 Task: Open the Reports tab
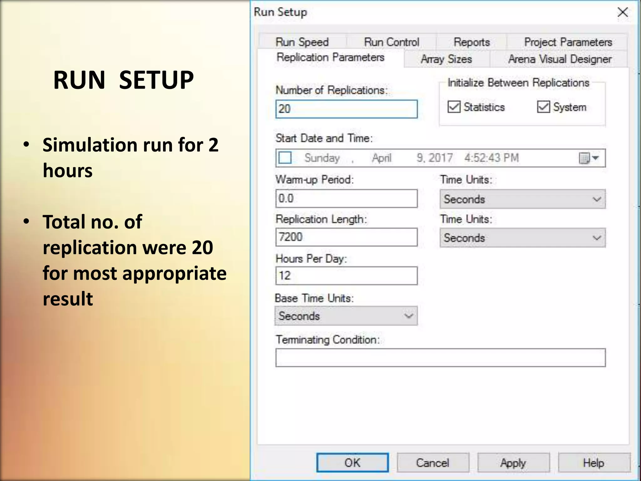click(x=472, y=42)
